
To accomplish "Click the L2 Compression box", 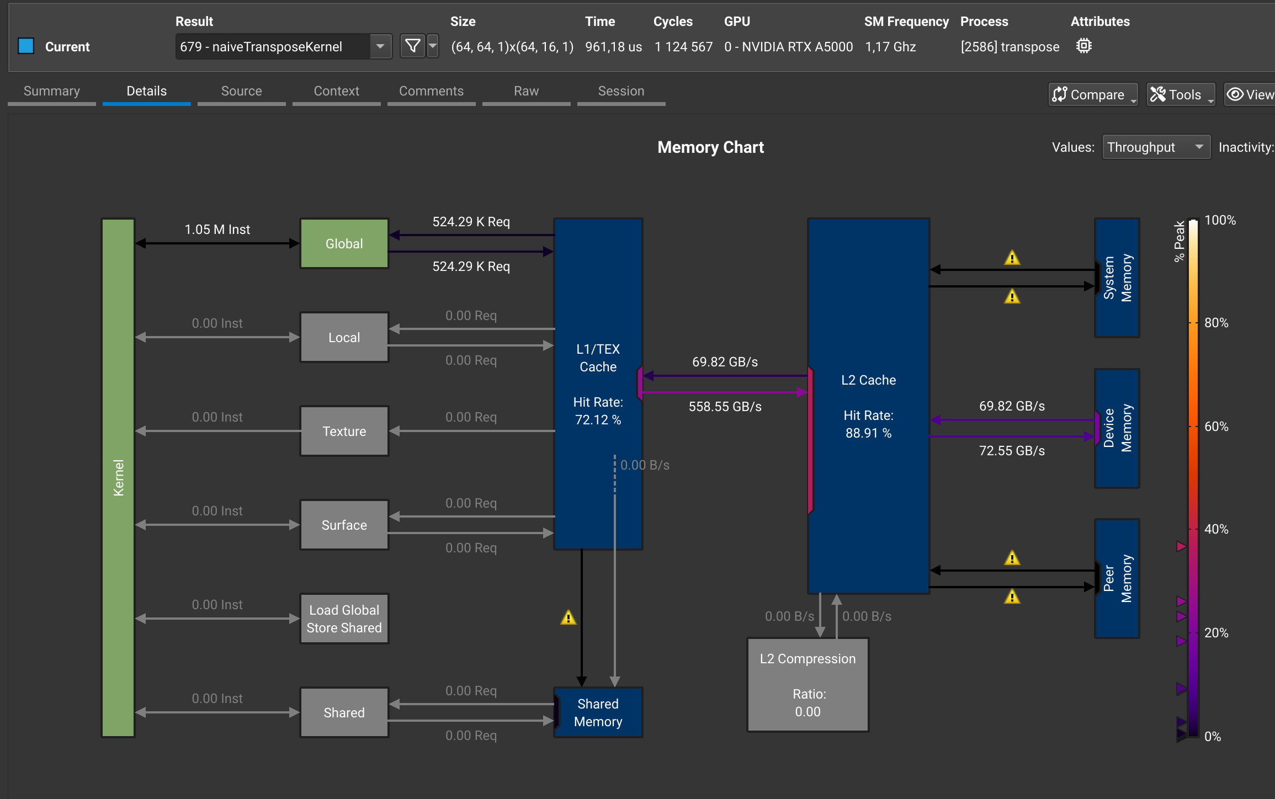I will tap(808, 685).
